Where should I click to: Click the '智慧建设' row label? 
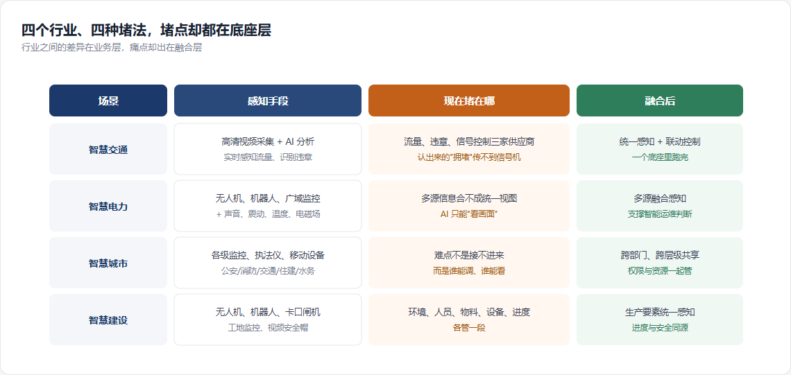point(108,320)
